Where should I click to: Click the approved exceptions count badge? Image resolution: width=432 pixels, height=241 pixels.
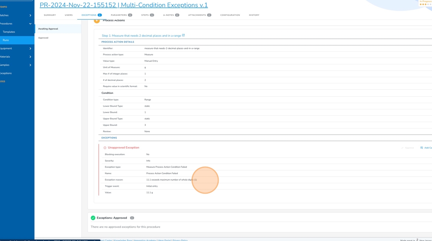(x=132, y=218)
